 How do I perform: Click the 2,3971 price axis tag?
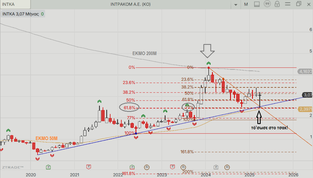point(305,109)
